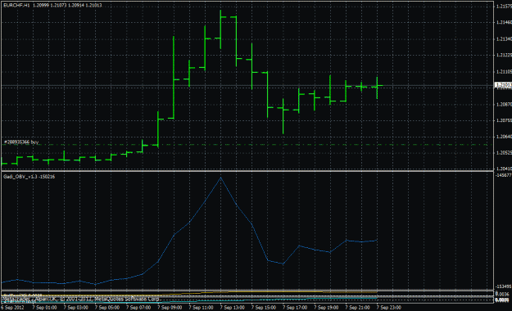Screen dimensions: 512x311
Task: Click price axis label 1.20525
Action: [504, 153]
